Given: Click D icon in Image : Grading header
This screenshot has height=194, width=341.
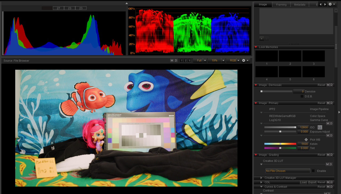Looking at the screenshot, I should point(332,155).
